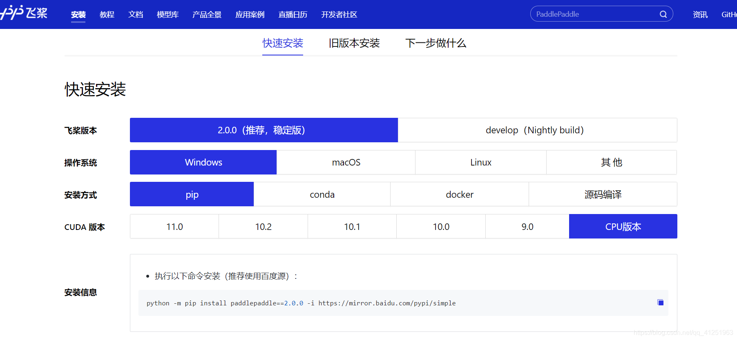Pick CUDA version 10.1
Viewport: 737px width, 340px height.
[x=352, y=227]
